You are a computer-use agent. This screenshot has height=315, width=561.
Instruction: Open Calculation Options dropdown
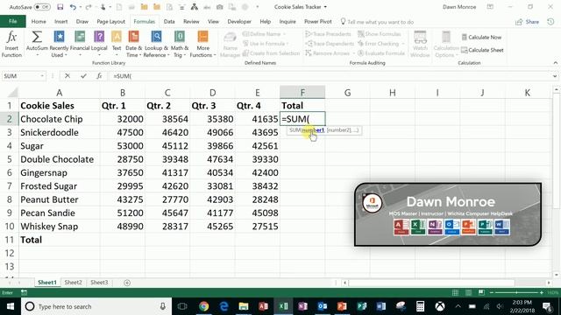click(446, 45)
